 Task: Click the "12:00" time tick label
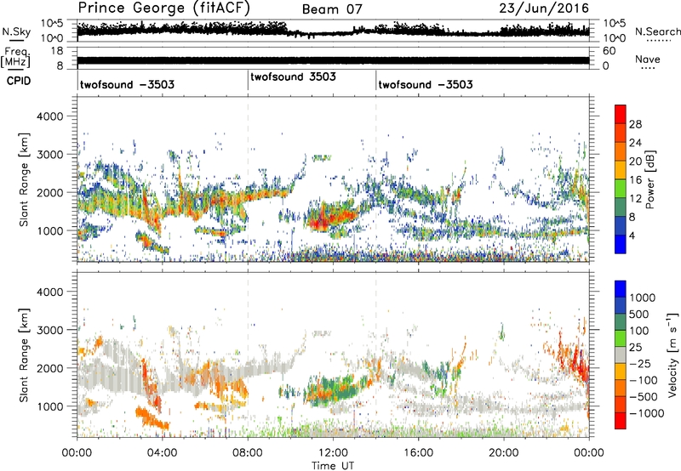(333, 453)
